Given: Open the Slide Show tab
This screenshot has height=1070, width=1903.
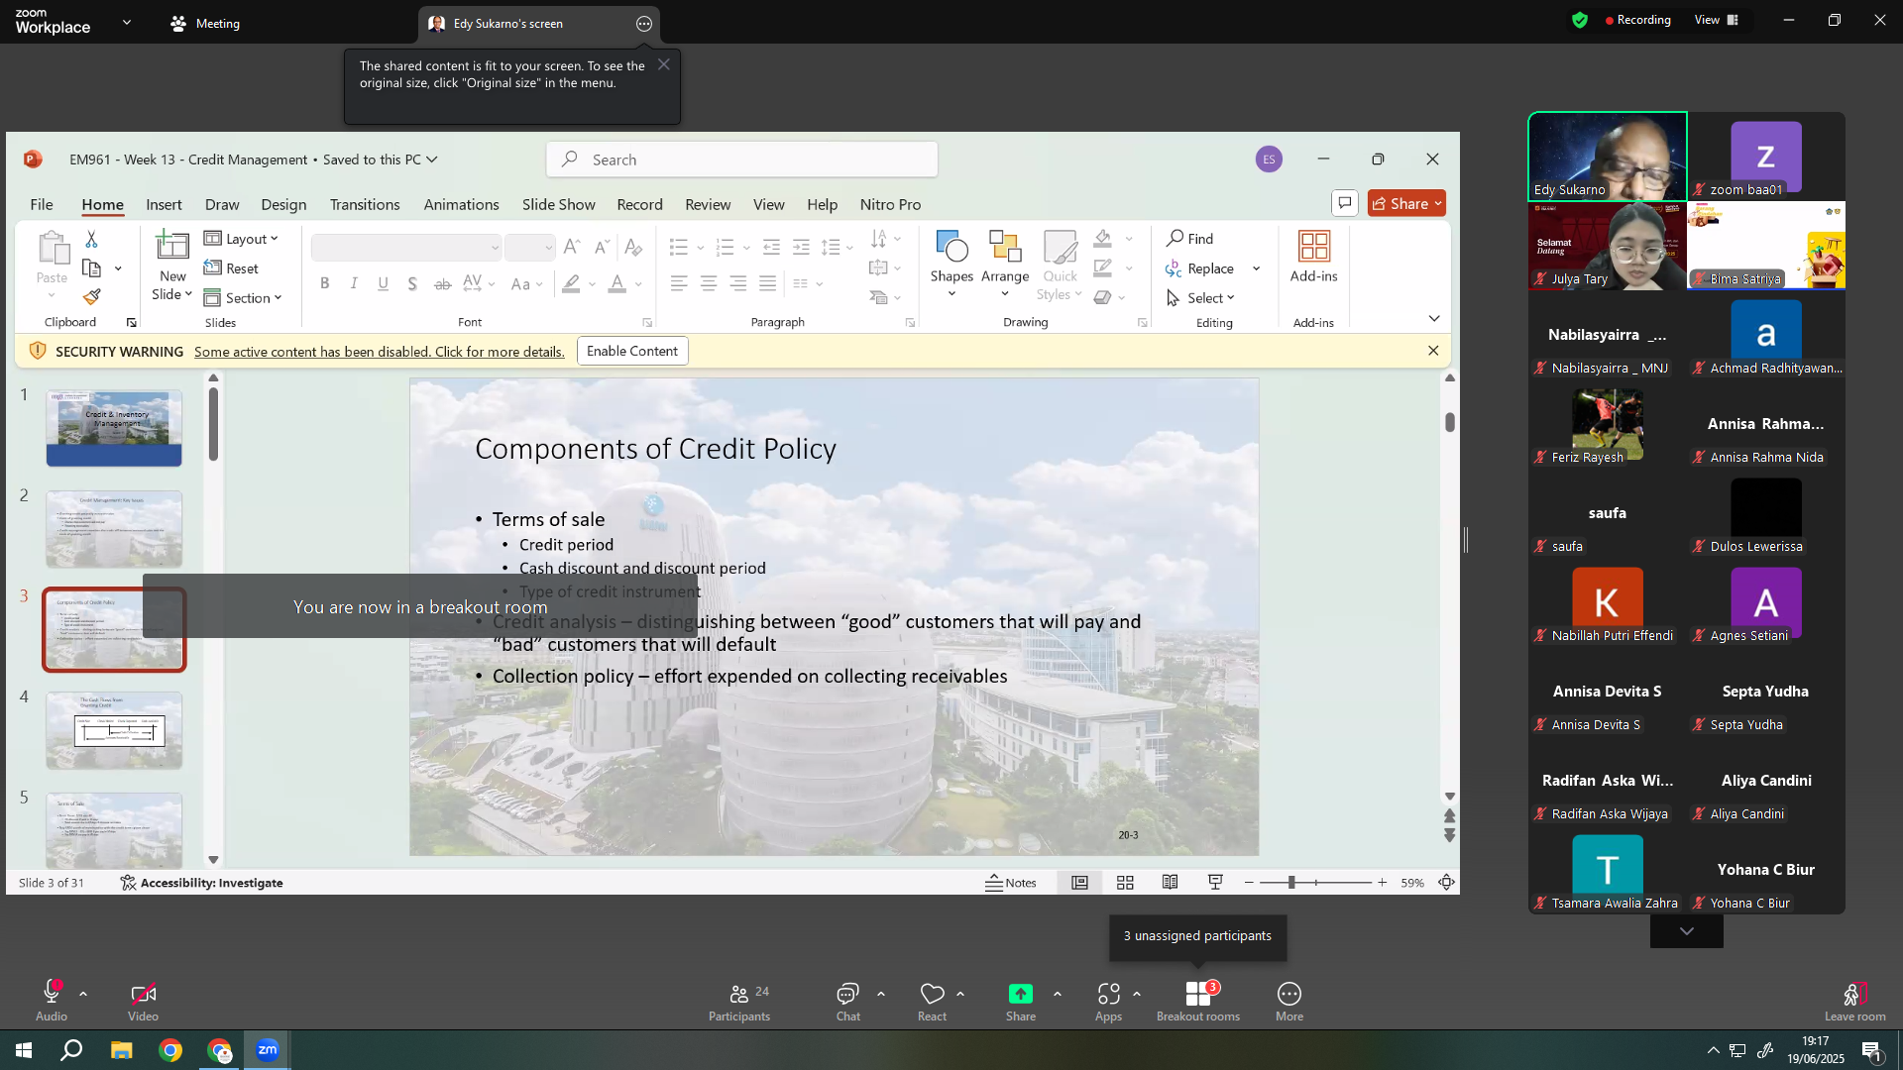Looking at the screenshot, I should pos(559,204).
